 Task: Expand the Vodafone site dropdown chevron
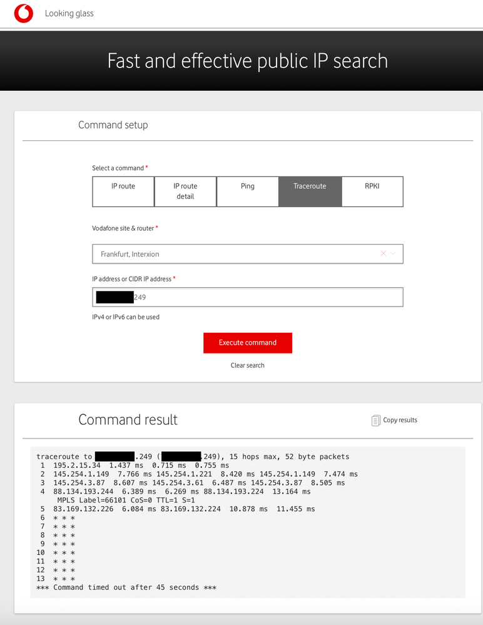point(393,253)
